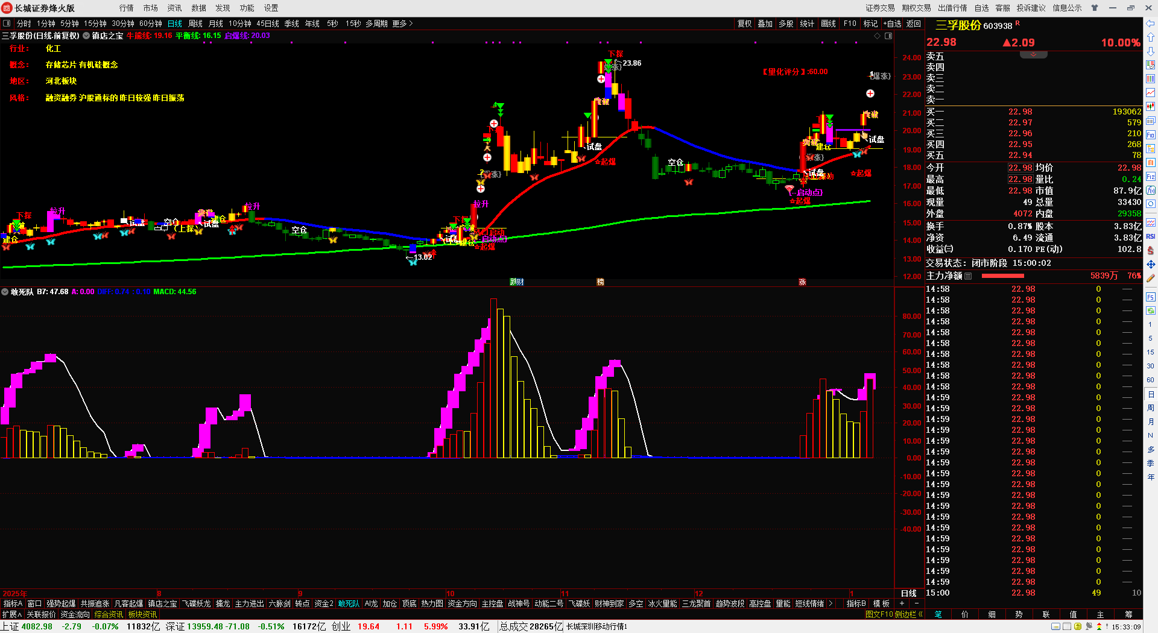Open the 功能 menu
Viewport: 1158px width, 633px height.
247,8
